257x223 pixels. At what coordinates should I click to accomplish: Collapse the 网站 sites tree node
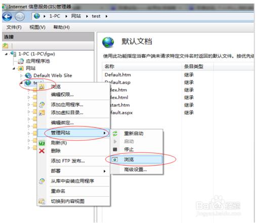coord(14,68)
